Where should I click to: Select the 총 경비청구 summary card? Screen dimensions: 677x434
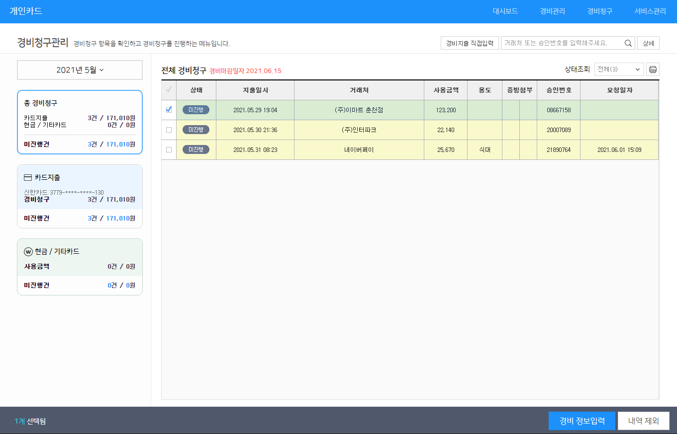(x=80, y=122)
